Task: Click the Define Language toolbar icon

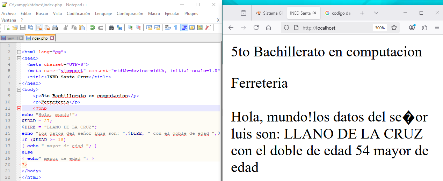Action: pyautogui.click(x=192, y=27)
